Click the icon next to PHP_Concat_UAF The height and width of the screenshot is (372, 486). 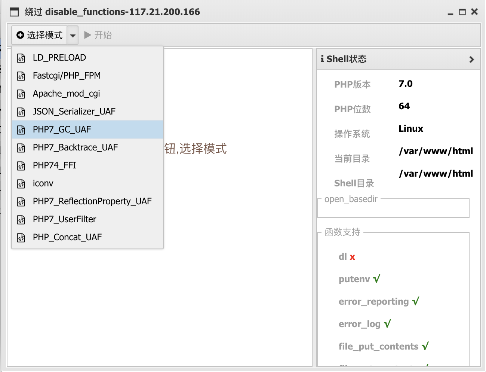21,238
